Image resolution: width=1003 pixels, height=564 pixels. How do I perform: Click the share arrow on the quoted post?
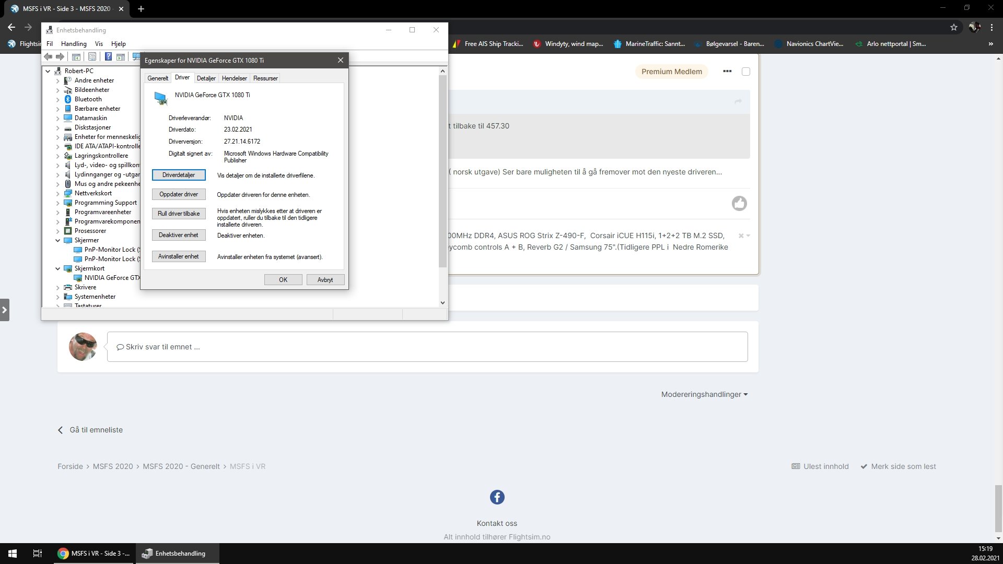tap(738, 101)
